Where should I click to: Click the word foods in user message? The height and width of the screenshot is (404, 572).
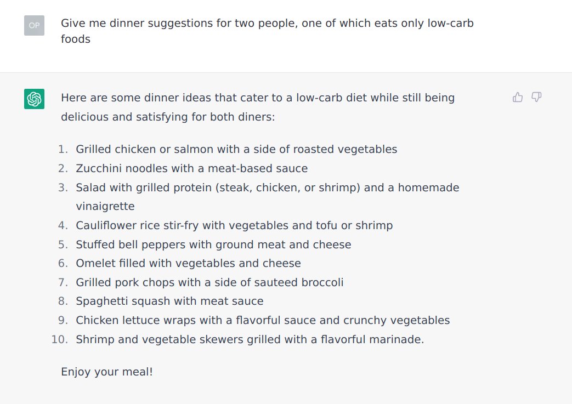[76, 39]
